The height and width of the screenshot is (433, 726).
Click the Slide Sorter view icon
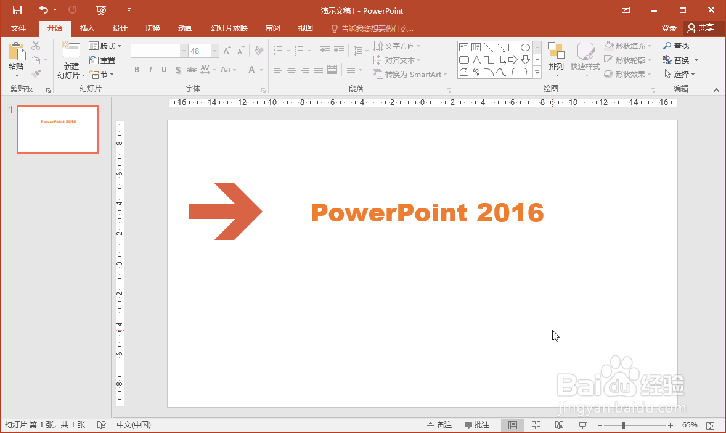pos(536,425)
